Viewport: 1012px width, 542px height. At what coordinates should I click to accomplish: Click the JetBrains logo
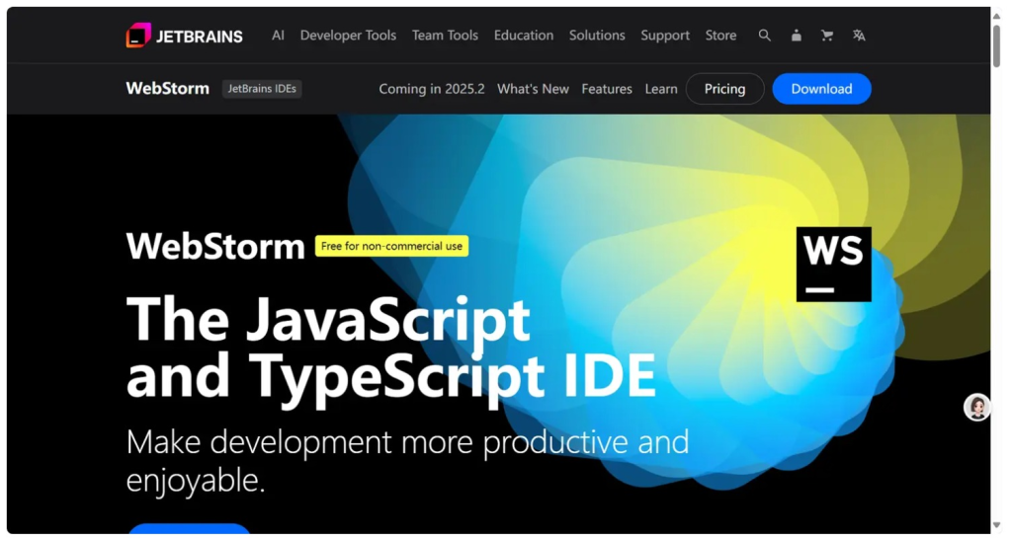pyautogui.click(x=184, y=36)
